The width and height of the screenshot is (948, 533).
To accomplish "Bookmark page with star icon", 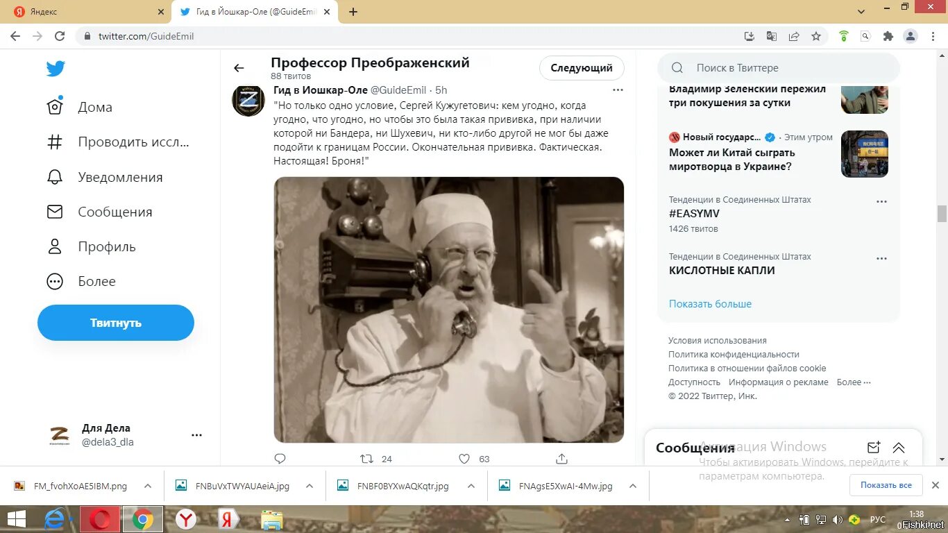I will click(x=816, y=36).
